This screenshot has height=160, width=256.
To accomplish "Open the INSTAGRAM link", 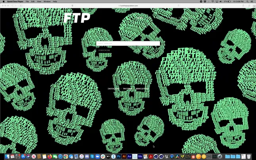I will coord(114,89).
